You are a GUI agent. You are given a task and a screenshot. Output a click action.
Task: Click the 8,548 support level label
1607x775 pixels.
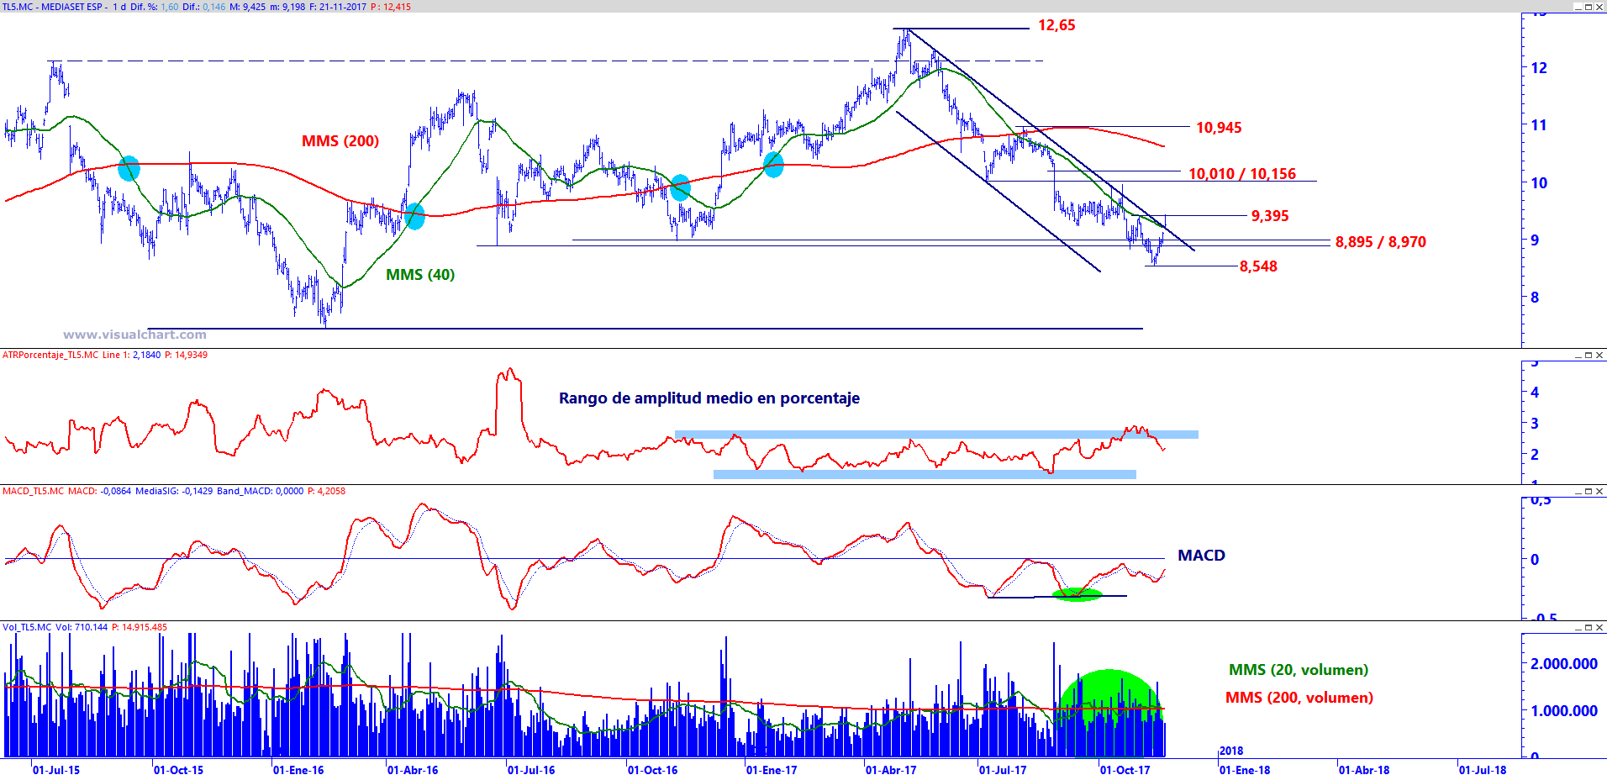coord(1258,266)
